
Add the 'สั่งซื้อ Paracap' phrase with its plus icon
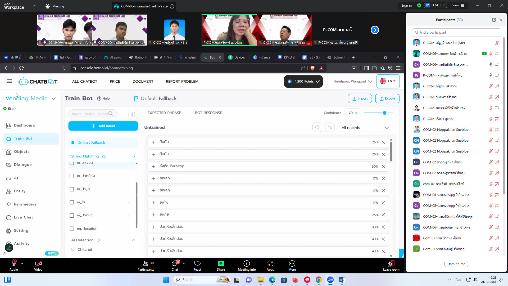[x=153, y=166]
